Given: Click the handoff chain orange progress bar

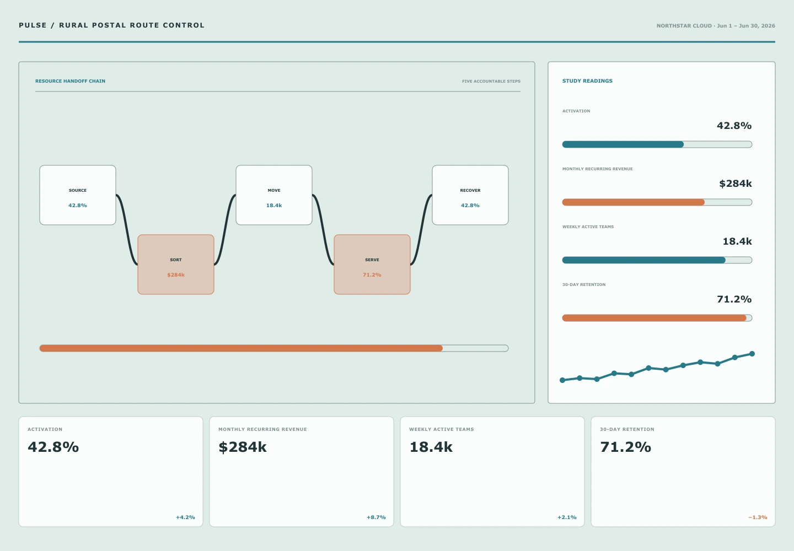Looking at the screenshot, I should pyautogui.click(x=274, y=348).
